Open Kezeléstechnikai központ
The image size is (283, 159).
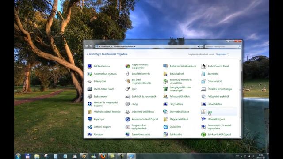coord(141,119)
